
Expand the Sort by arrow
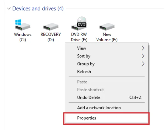[143, 56]
